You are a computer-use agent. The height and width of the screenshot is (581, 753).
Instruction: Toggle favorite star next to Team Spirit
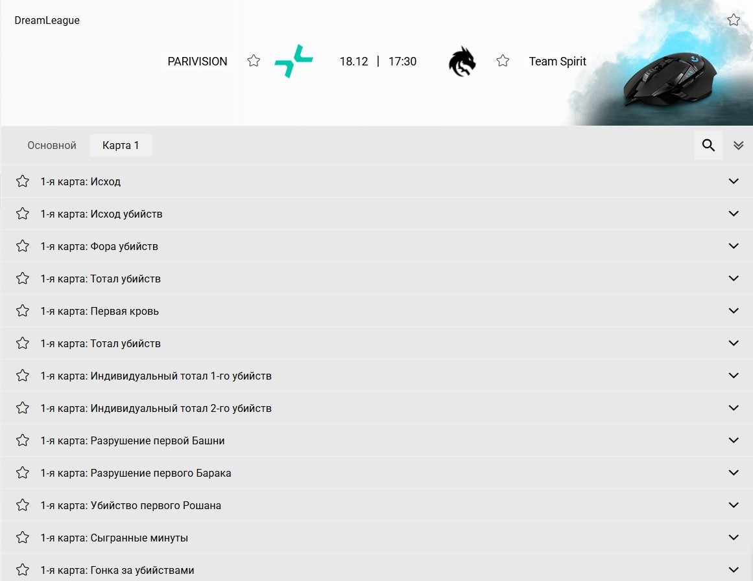(x=503, y=61)
